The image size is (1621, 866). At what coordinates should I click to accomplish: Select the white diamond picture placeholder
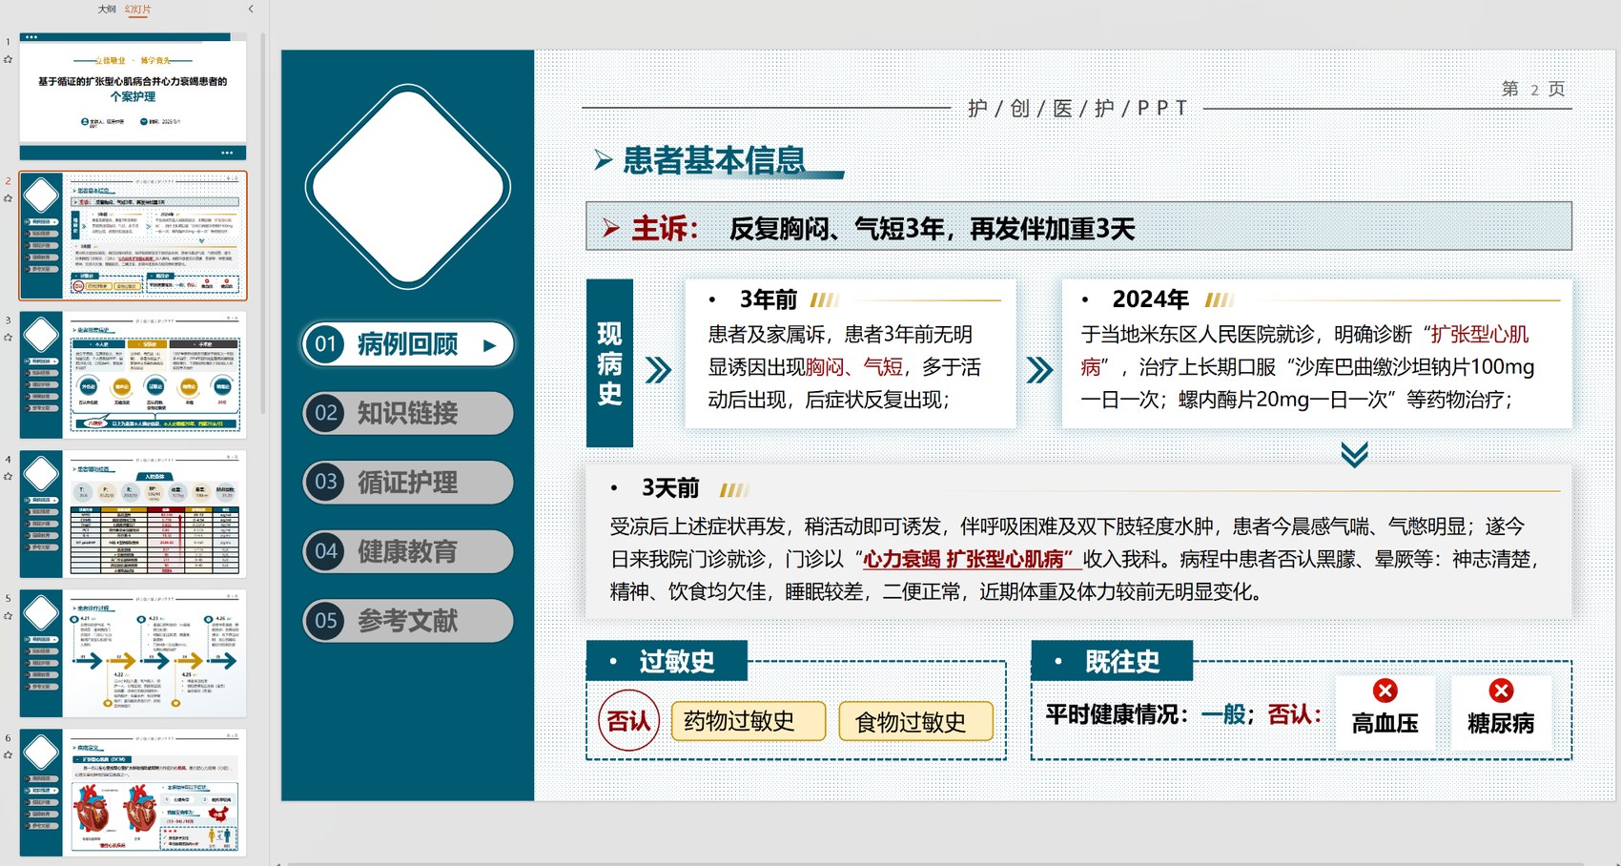(408, 187)
